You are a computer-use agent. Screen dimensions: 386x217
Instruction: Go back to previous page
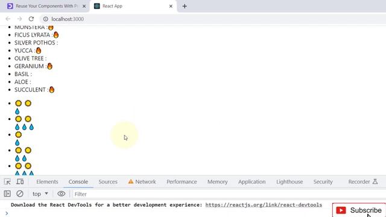pyautogui.click(x=8, y=19)
